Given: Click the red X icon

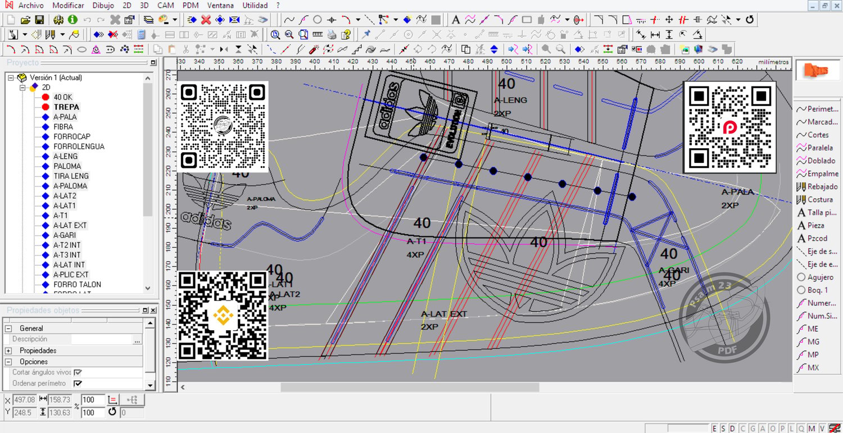Looking at the screenshot, I should click(206, 20).
